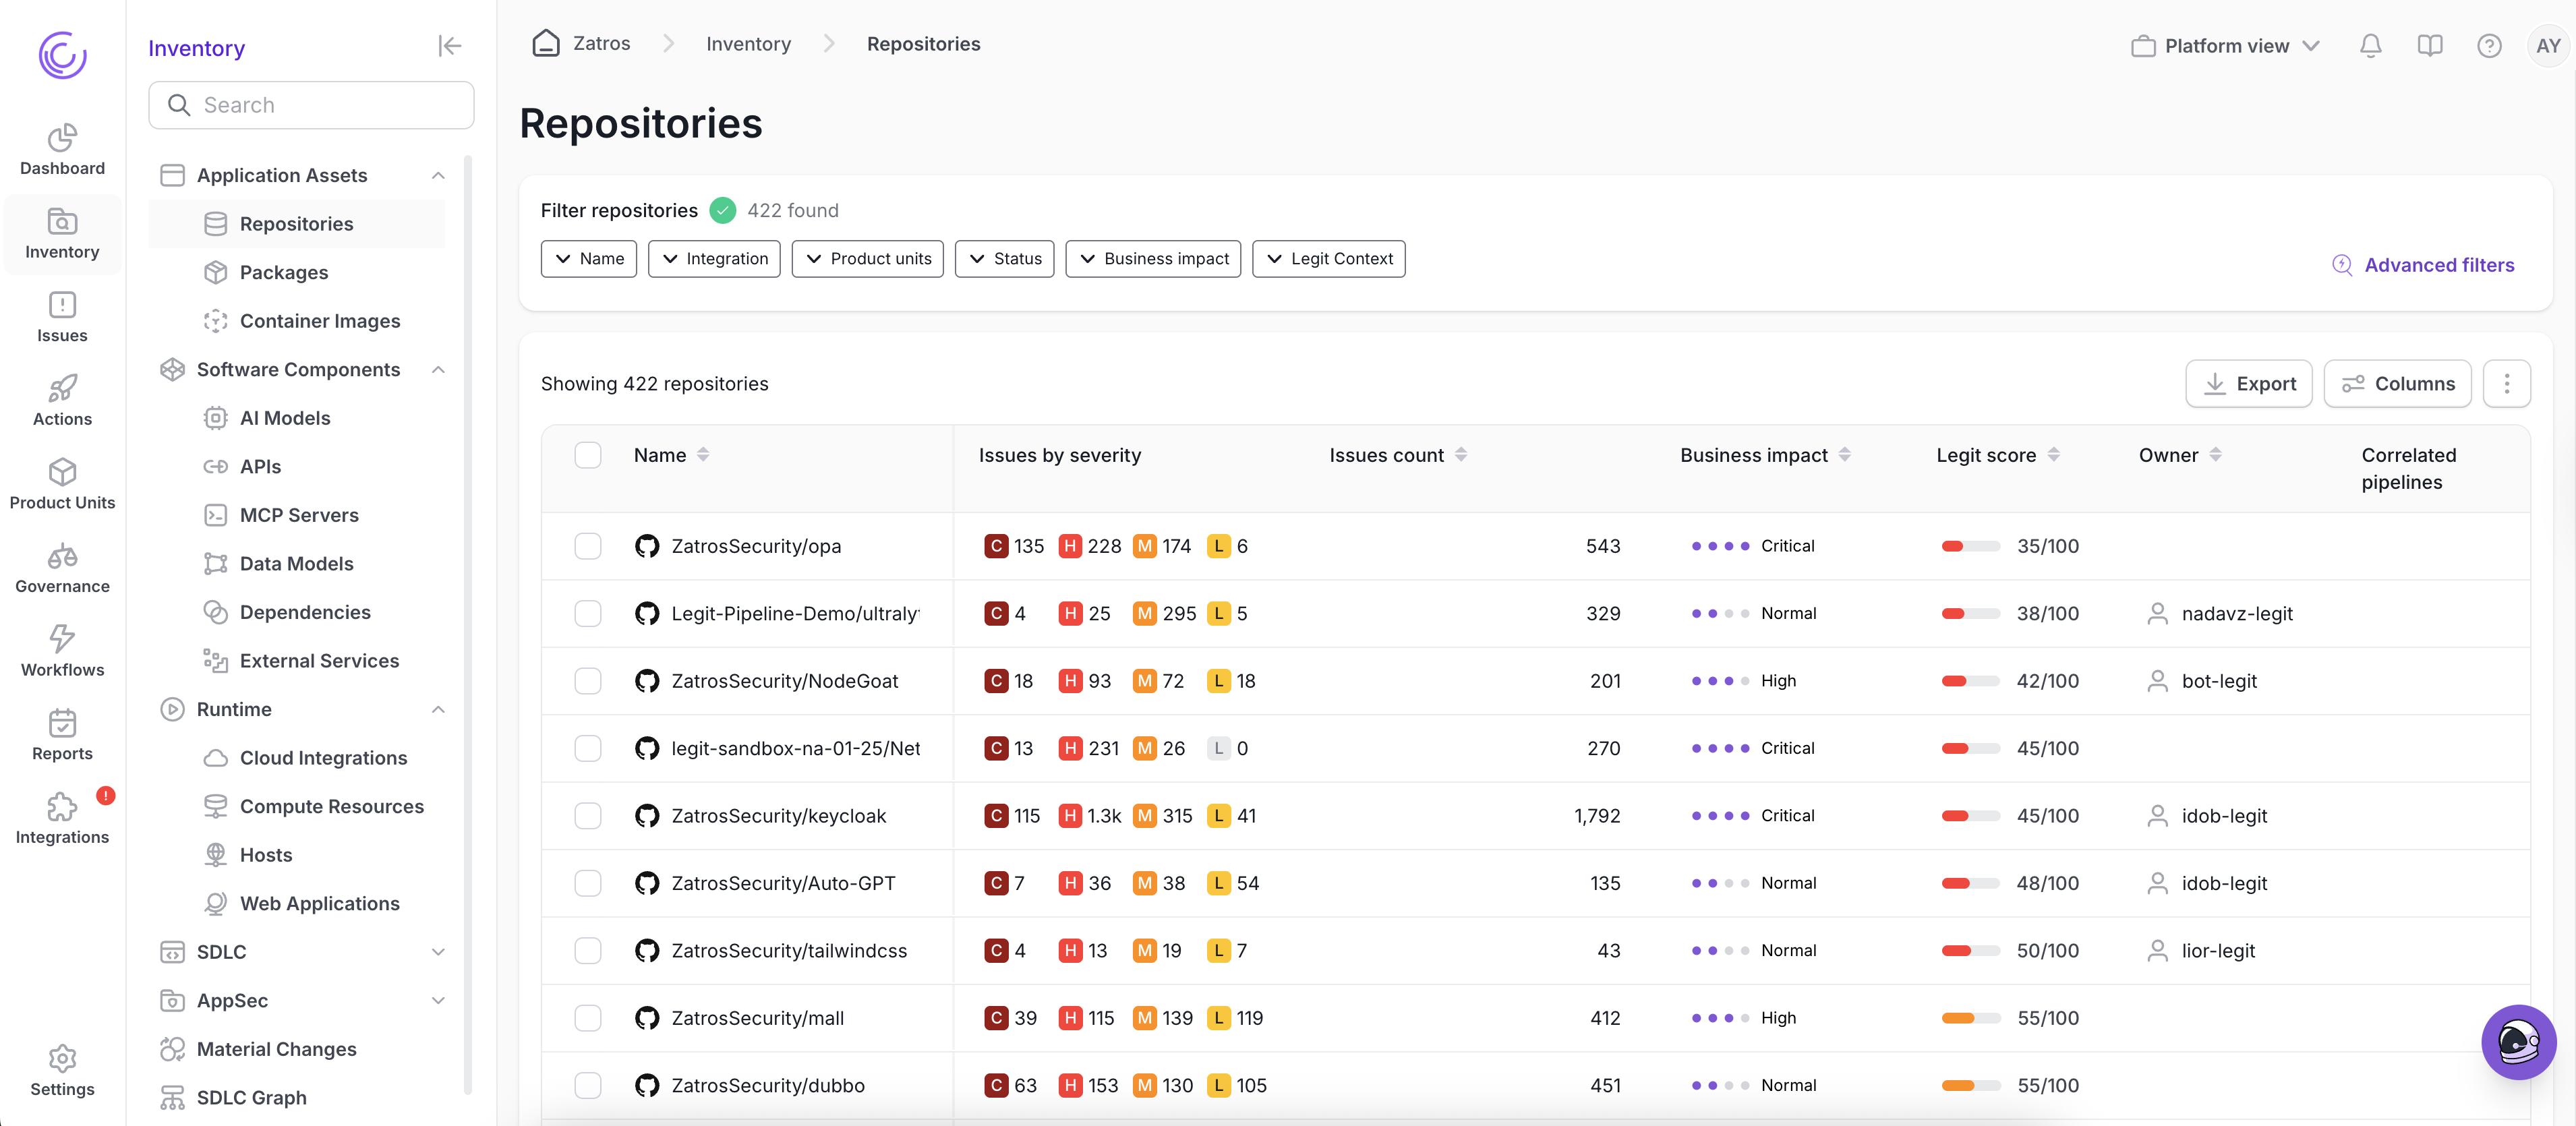Open AI Models in Software Components
2576x1126 pixels.
click(x=285, y=418)
